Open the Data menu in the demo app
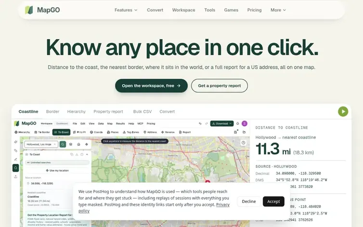The height and width of the screenshot is (227, 363). (x=101, y=123)
